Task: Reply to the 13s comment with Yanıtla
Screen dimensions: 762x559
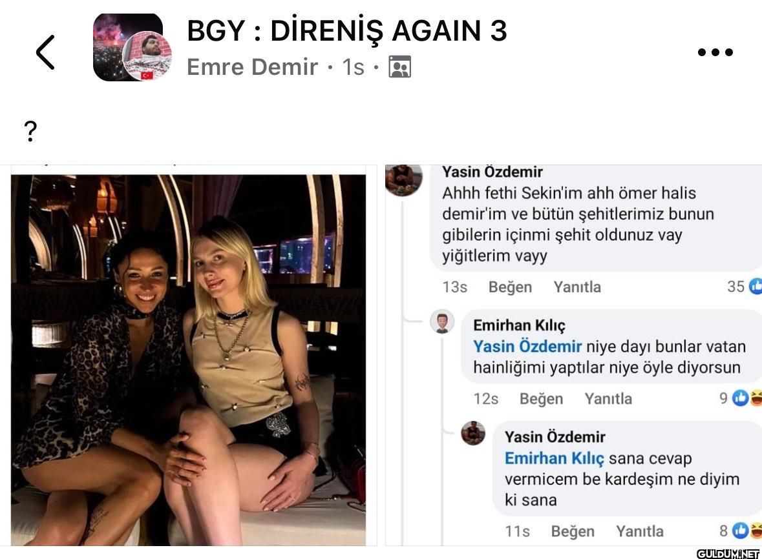Action: coord(577,287)
